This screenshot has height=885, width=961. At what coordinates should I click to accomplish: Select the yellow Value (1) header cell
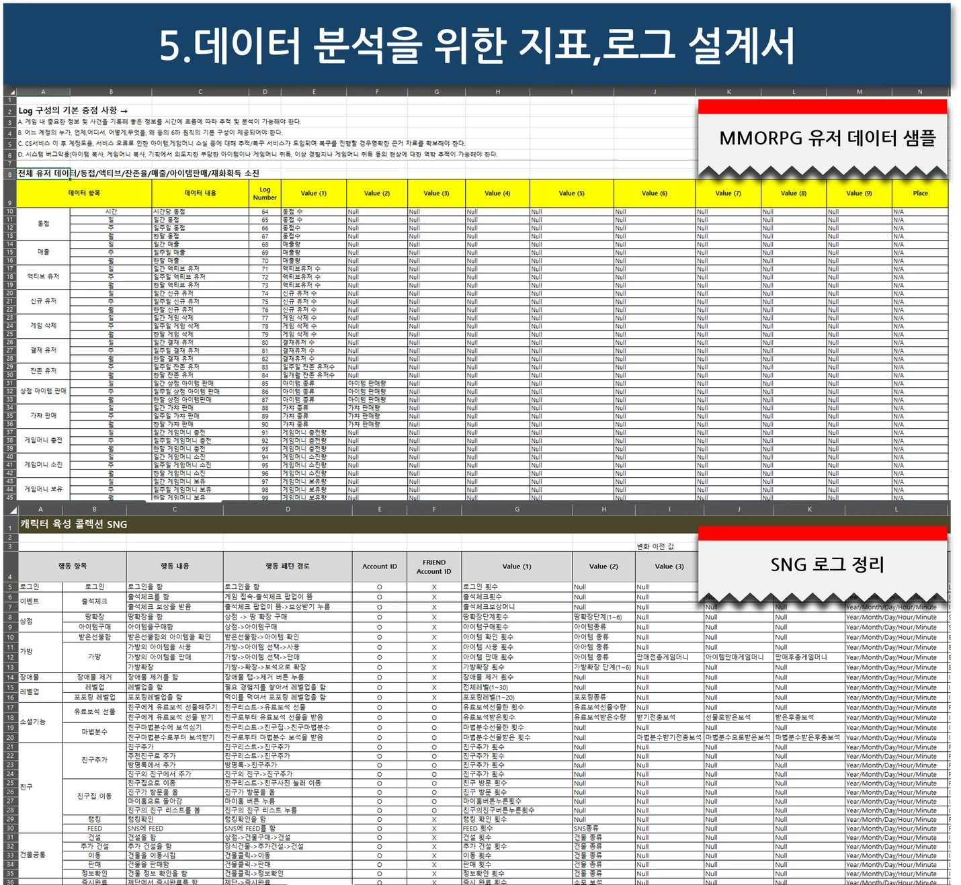[x=313, y=194]
